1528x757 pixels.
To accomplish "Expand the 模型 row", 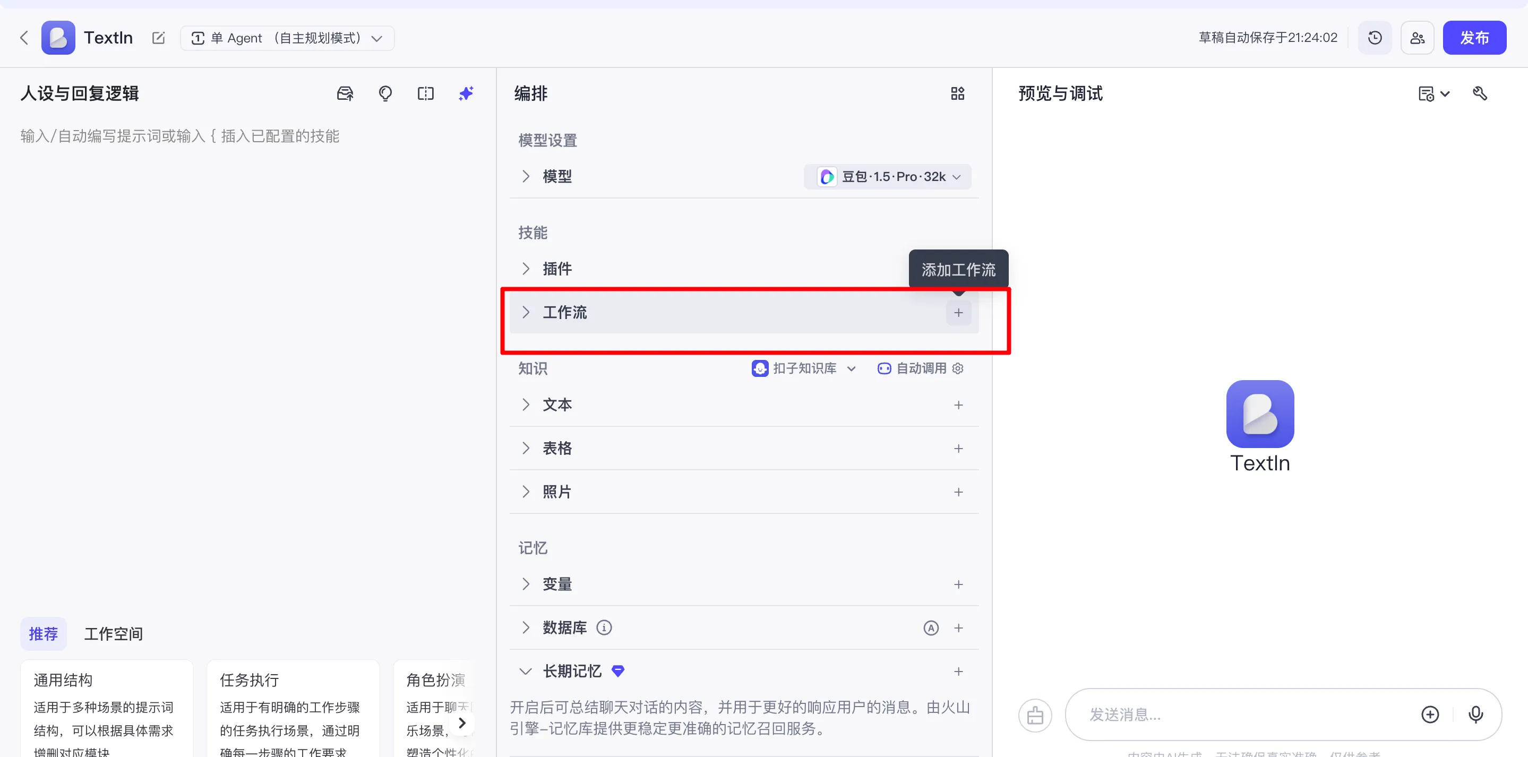I will (x=526, y=176).
